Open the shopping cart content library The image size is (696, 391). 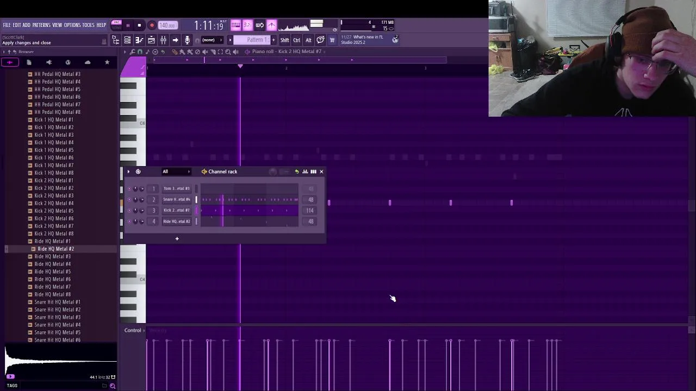pyautogui.click(x=332, y=40)
